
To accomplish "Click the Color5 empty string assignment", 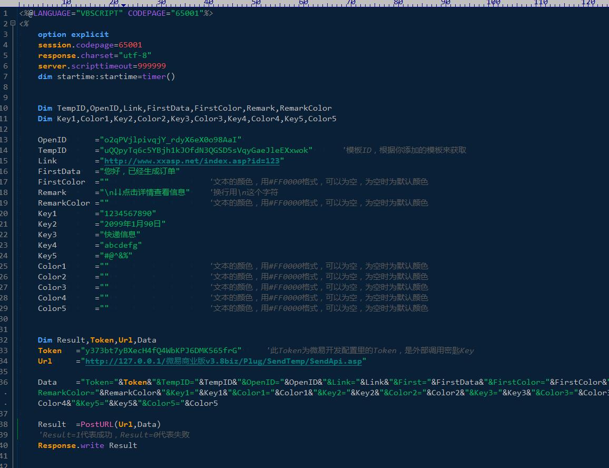I will (x=73, y=308).
